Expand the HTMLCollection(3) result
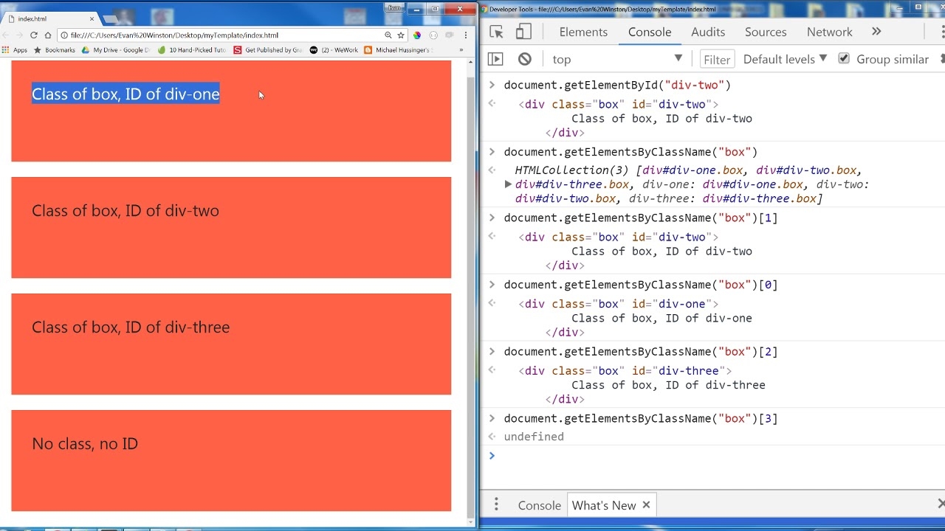Viewport: 945px width, 531px height. click(508, 184)
